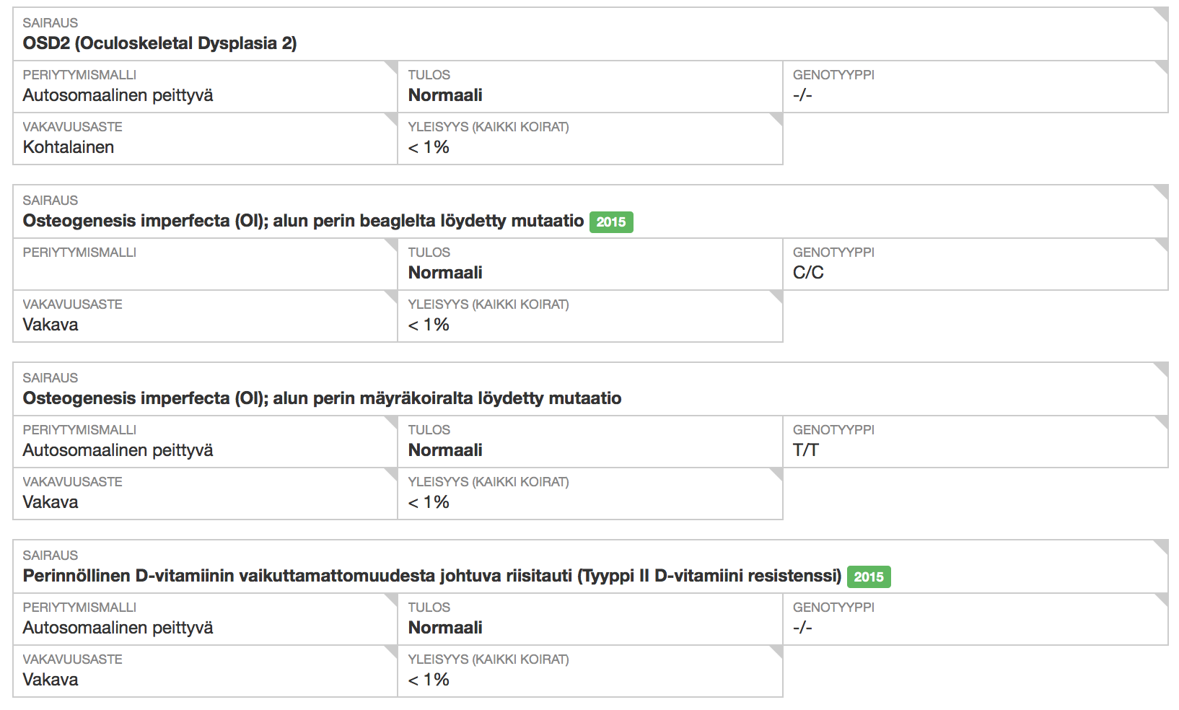Expand corner of D-vitamiini riisitauti header
This screenshot has height=710, width=1179.
coord(1162,546)
